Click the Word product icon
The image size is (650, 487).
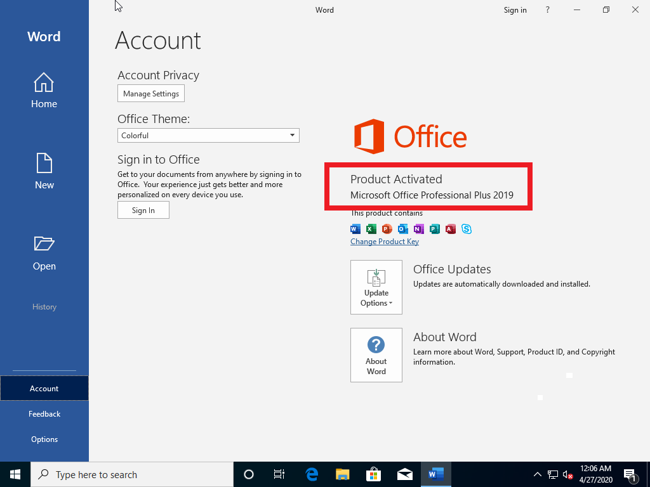(355, 229)
